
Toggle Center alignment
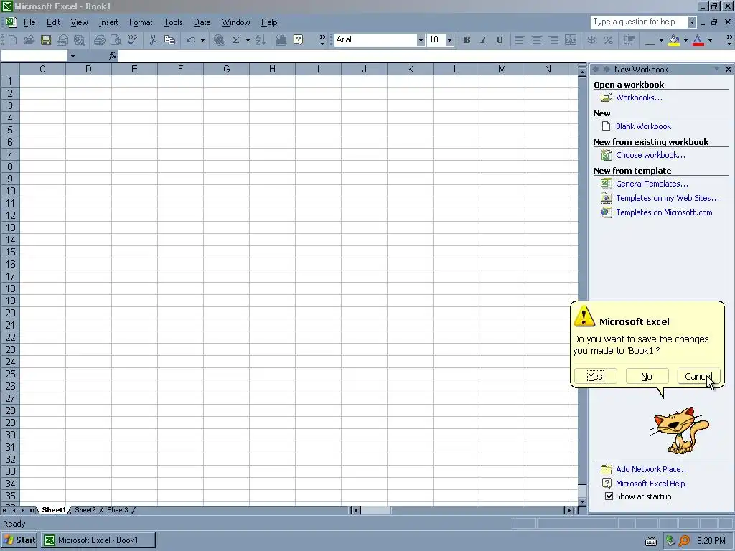(x=537, y=40)
